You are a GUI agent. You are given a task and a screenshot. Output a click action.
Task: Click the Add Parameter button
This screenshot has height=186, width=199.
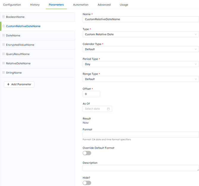point(19,84)
